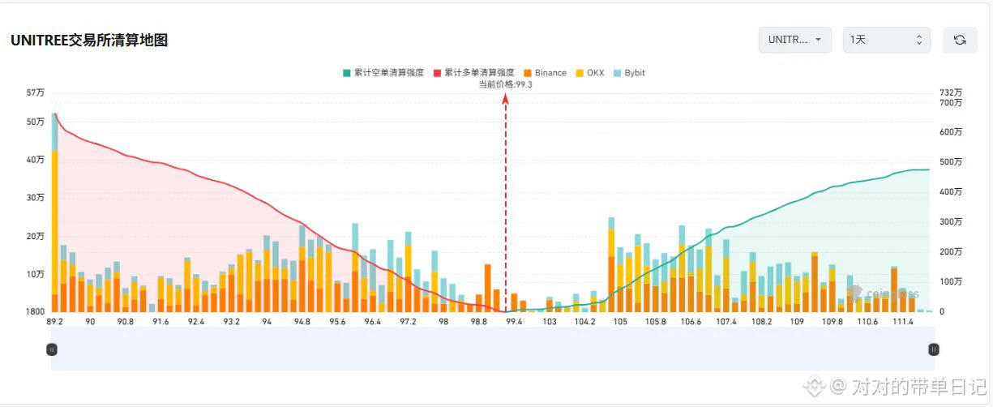Open the 1天 time range selector
The image size is (993, 407).
(x=887, y=40)
